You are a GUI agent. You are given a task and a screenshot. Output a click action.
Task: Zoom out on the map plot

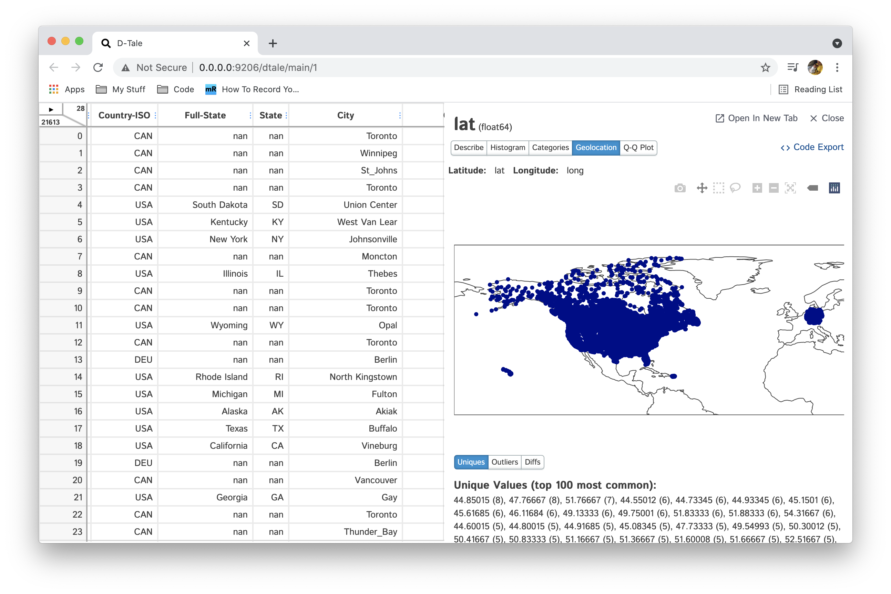(774, 188)
